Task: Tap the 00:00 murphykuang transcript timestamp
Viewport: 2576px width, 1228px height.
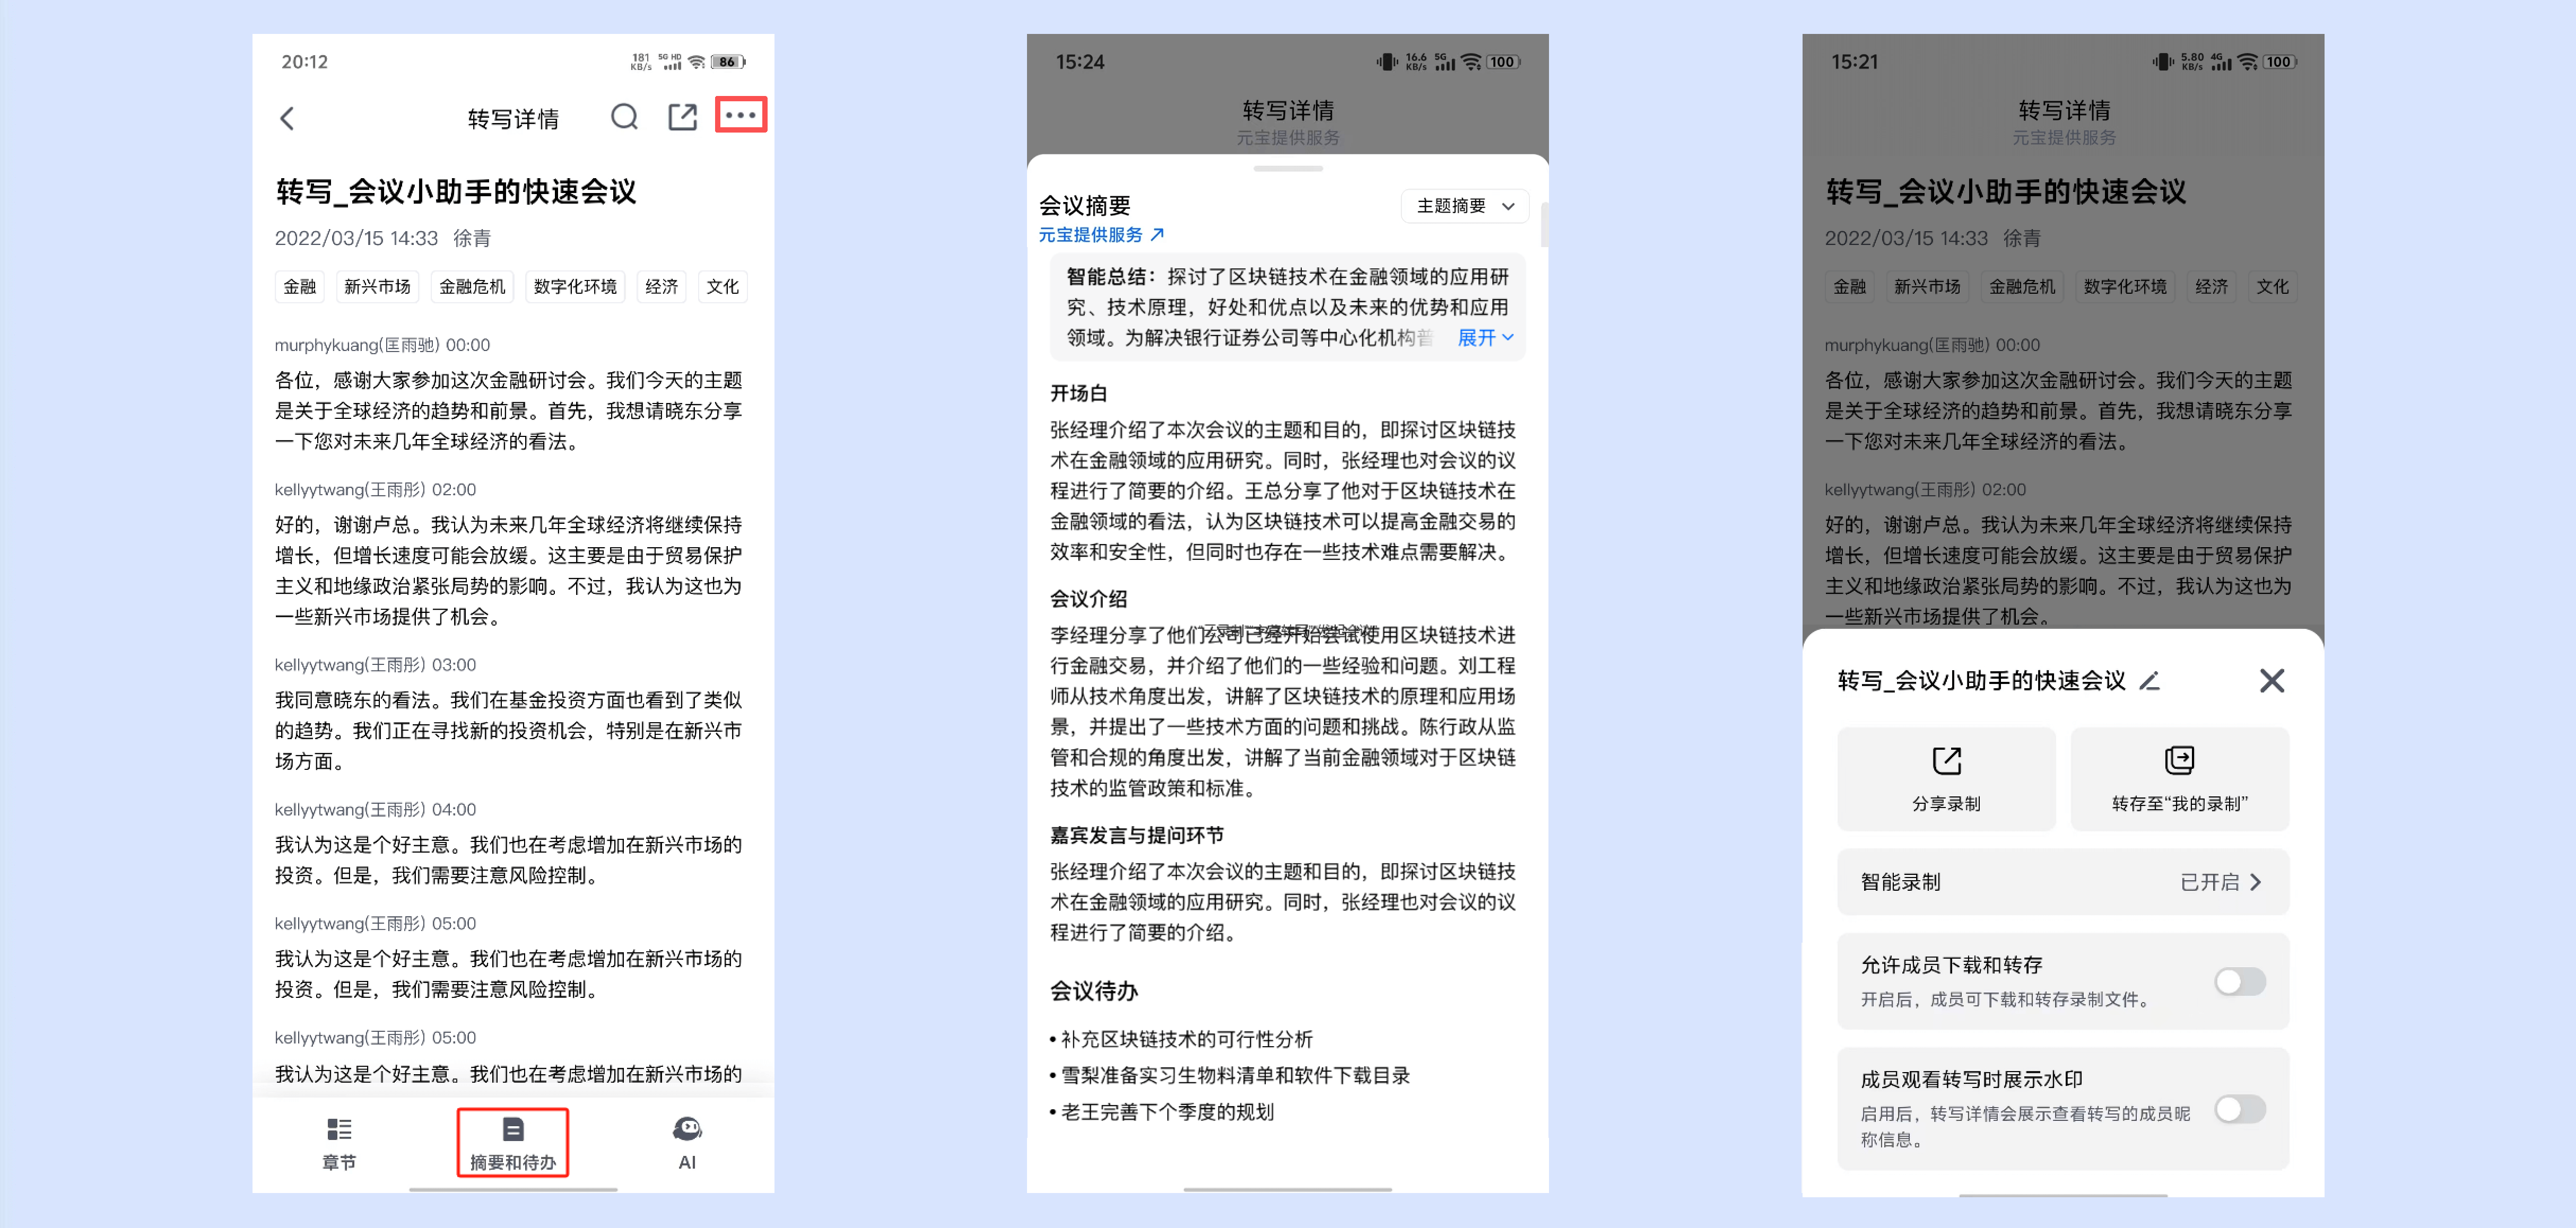Action: (467, 345)
